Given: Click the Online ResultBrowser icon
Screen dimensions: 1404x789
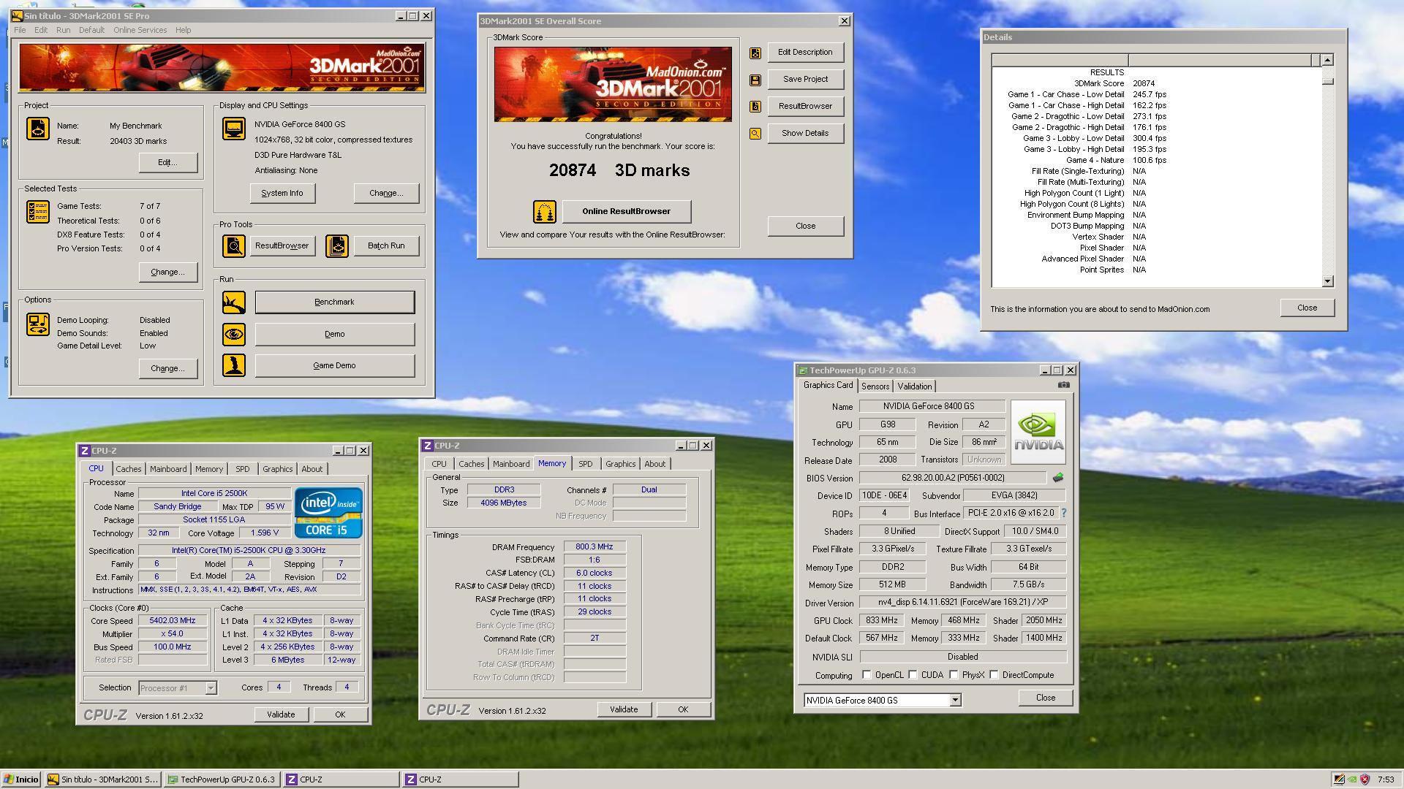Looking at the screenshot, I should click(x=545, y=212).
